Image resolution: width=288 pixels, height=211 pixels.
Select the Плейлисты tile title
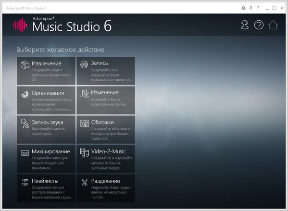pyautogui.click(x=45, y=181)
